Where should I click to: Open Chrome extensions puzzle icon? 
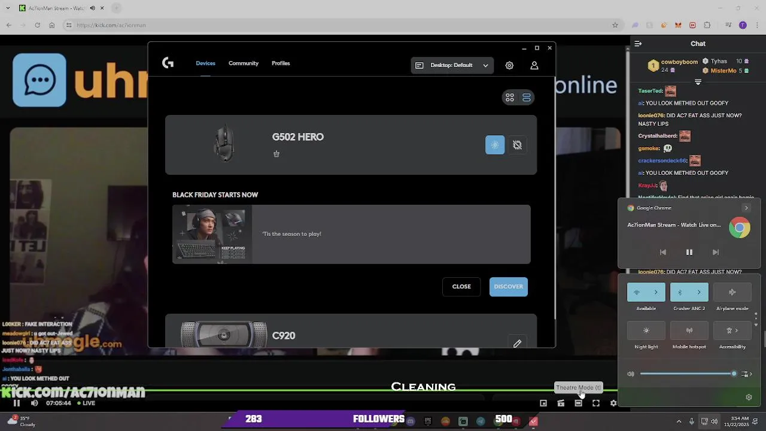[707, 25]
